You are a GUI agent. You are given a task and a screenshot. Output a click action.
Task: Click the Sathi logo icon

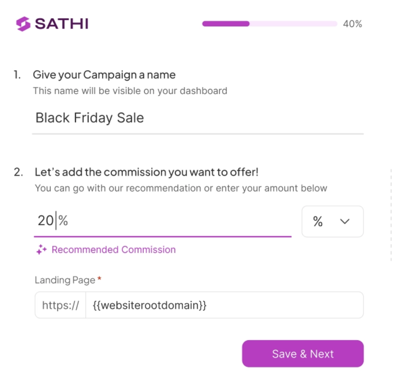click(23, 24)
